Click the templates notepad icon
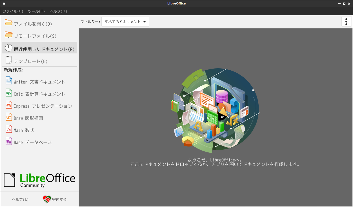 [x=9, y=60]
